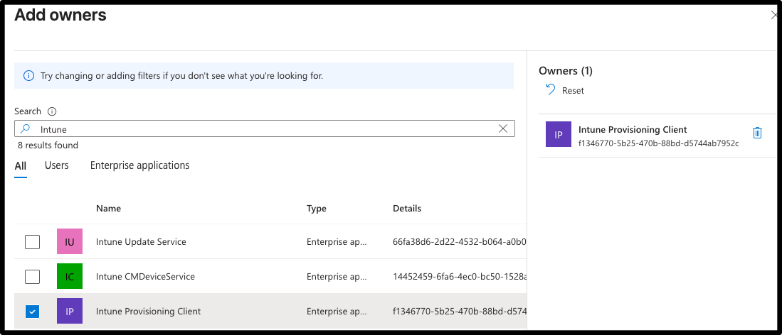Screen dimensions: 782x335
Task: Click the Search info icon
Action: pos(52,111)
